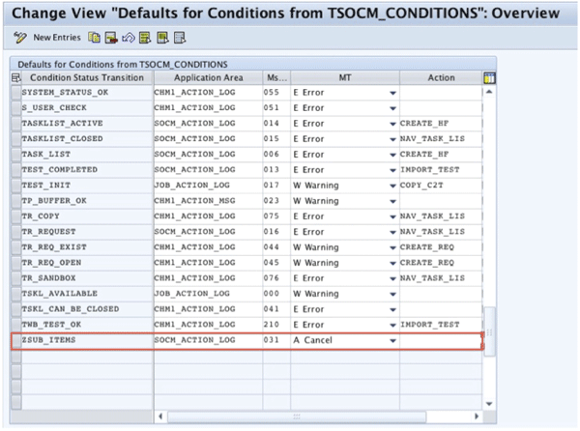Click NAV_TASK_LIS action in TR_COPY row

coord(441,216)
